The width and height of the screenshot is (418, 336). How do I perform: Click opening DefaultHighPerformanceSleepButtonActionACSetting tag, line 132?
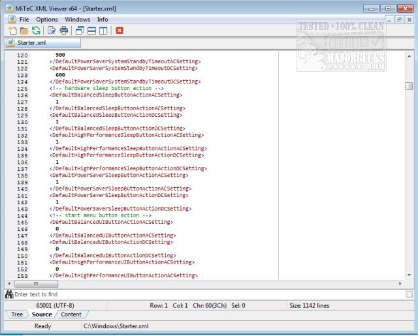(x=127, y=135)
